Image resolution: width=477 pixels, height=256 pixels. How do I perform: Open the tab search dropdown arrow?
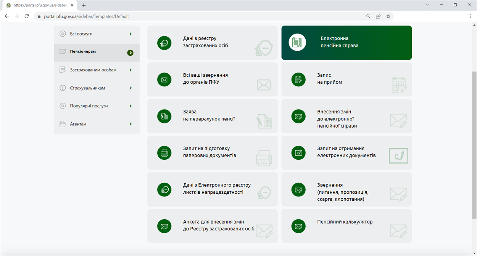click(x=427, y=5)
